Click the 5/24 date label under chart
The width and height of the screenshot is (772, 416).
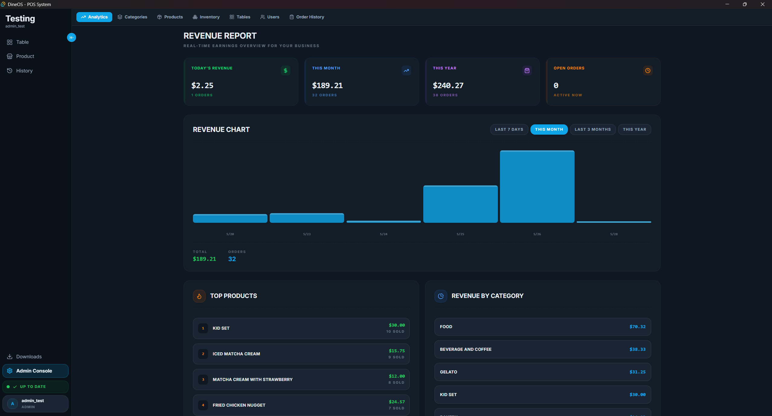[x=383, y=234]
